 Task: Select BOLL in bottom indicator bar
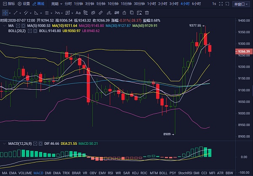163,173
